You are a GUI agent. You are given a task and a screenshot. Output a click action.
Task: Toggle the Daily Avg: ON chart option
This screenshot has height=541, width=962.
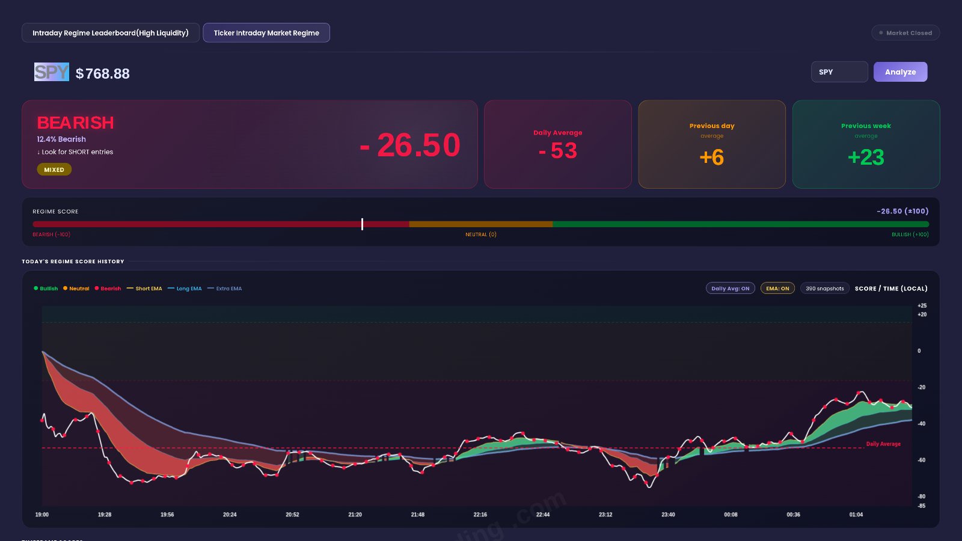tap(730, 289)
